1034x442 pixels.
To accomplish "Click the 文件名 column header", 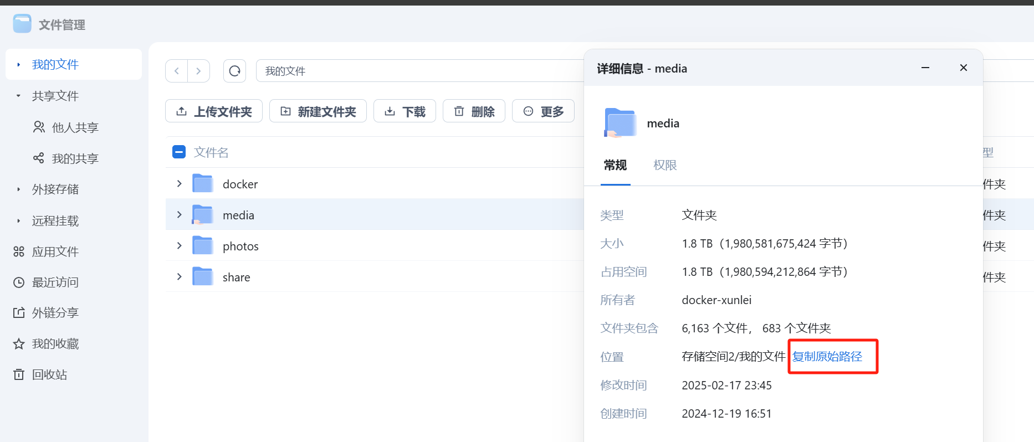I will coord(211,152).
